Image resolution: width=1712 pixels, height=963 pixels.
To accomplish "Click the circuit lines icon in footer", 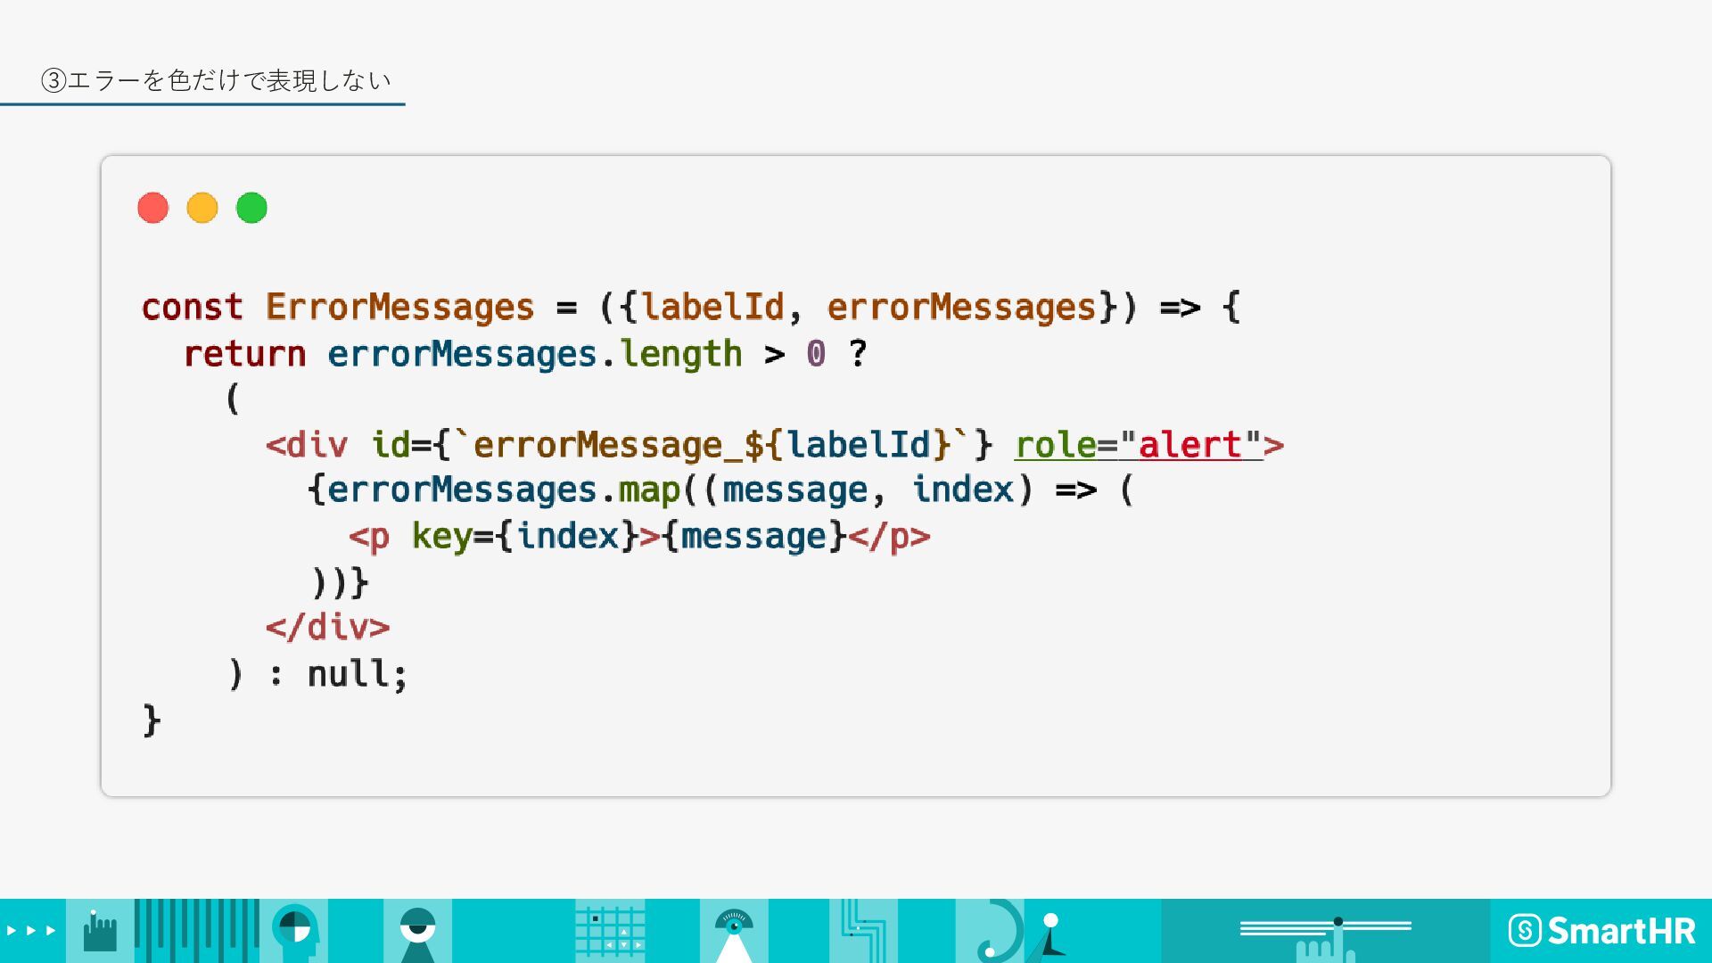I will tap(863, 931).
